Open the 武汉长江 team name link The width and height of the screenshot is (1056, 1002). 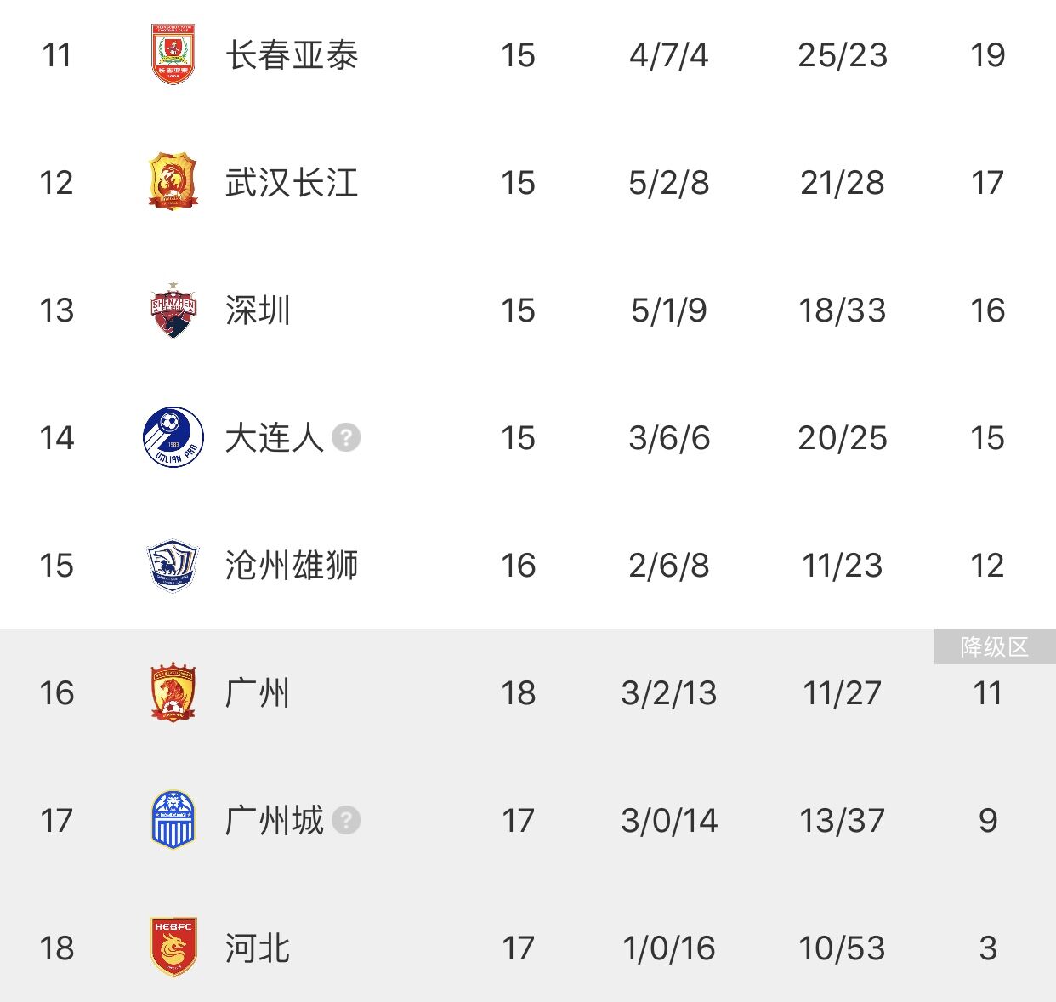(292, 183)
